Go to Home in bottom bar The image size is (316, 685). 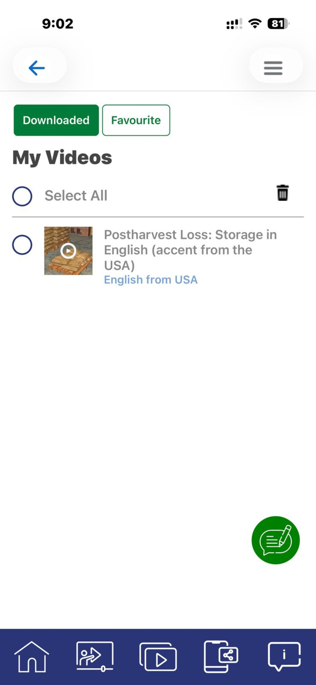(x=31, y=656)
